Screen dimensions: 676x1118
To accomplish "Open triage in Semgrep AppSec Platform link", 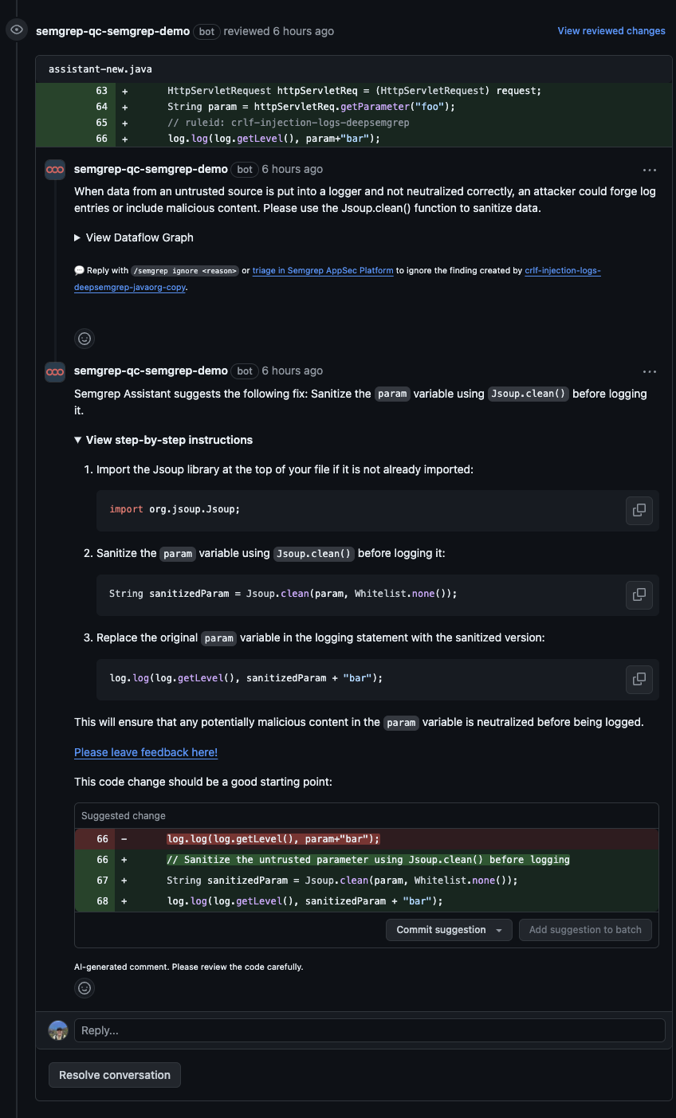I will (323, 271).
